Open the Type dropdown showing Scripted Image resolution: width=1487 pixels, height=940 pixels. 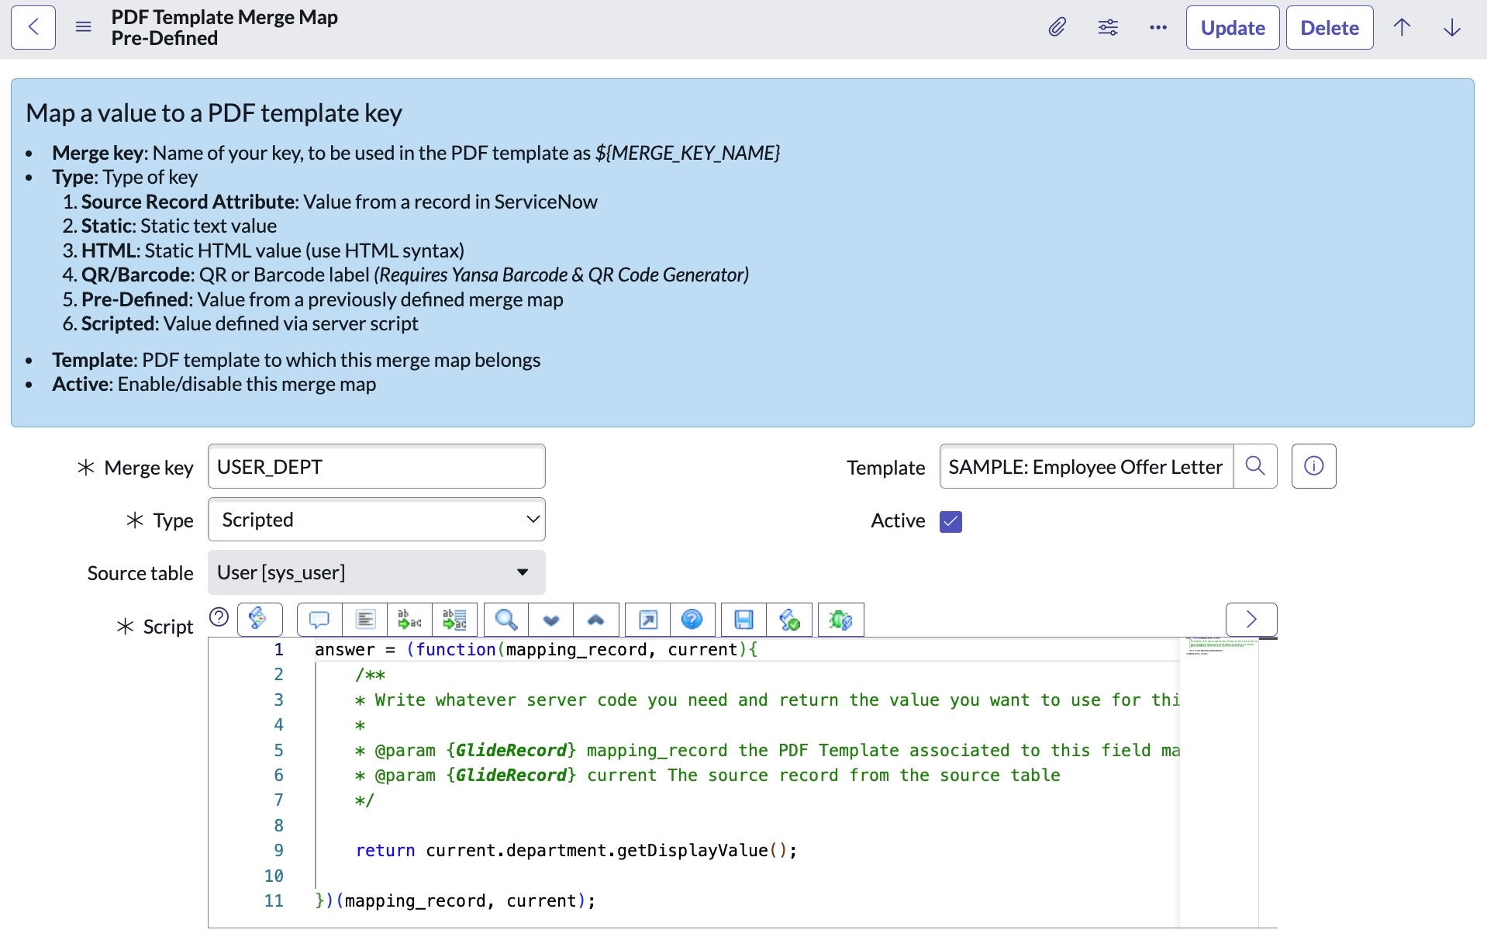point(377,520)
